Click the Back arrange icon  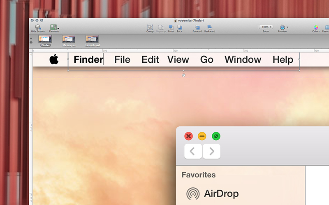(x=179, y=27)
